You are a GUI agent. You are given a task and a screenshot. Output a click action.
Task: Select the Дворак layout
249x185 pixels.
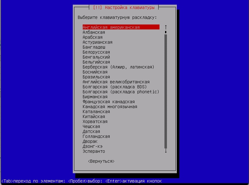coord(90,141)
